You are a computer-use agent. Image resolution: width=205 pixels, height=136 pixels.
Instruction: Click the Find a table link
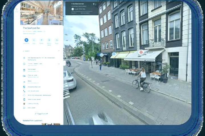[x=32, y=69]
